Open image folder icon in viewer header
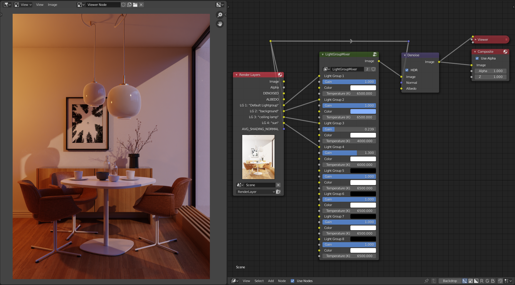Viewport: 515px width, 285px height. tap(135, 5)
